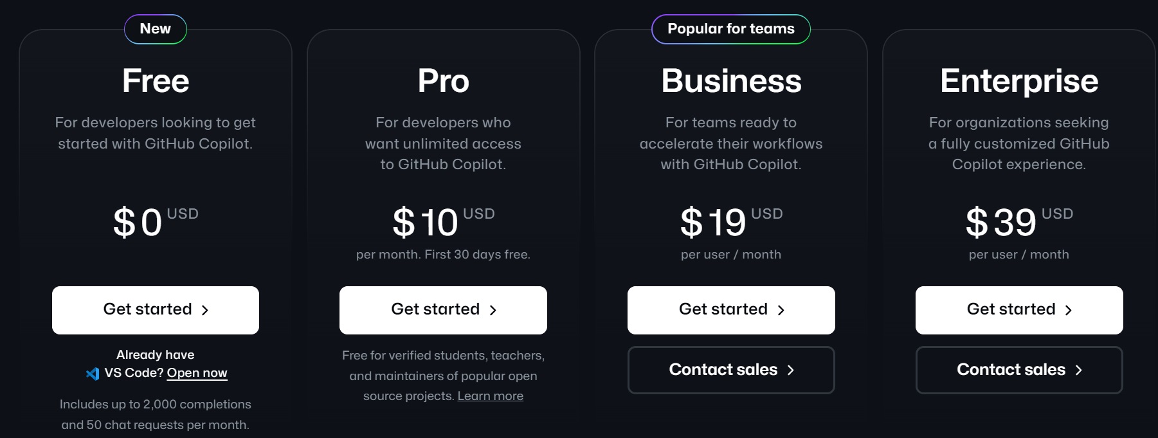1158x438 pixels.
Task: Click the VS Code logo icon
Action: [93, 374]
